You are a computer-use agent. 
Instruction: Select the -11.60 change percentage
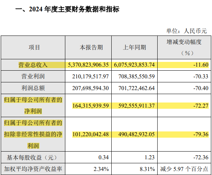click(x=201, y=65)
